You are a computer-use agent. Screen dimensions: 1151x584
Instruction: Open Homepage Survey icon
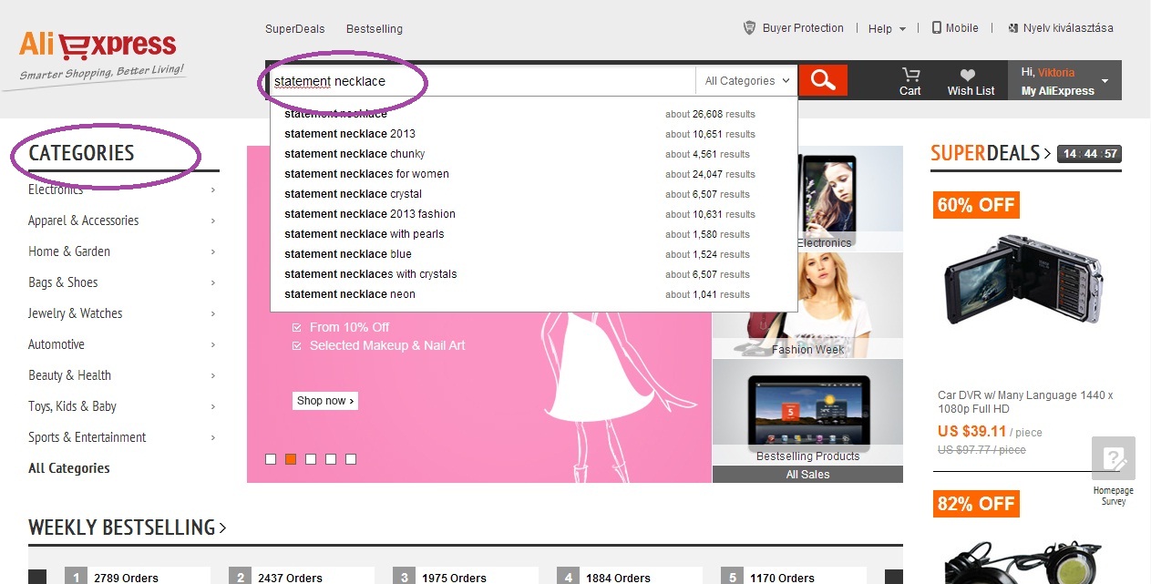pyautogui.click(x=1114, y=458)
